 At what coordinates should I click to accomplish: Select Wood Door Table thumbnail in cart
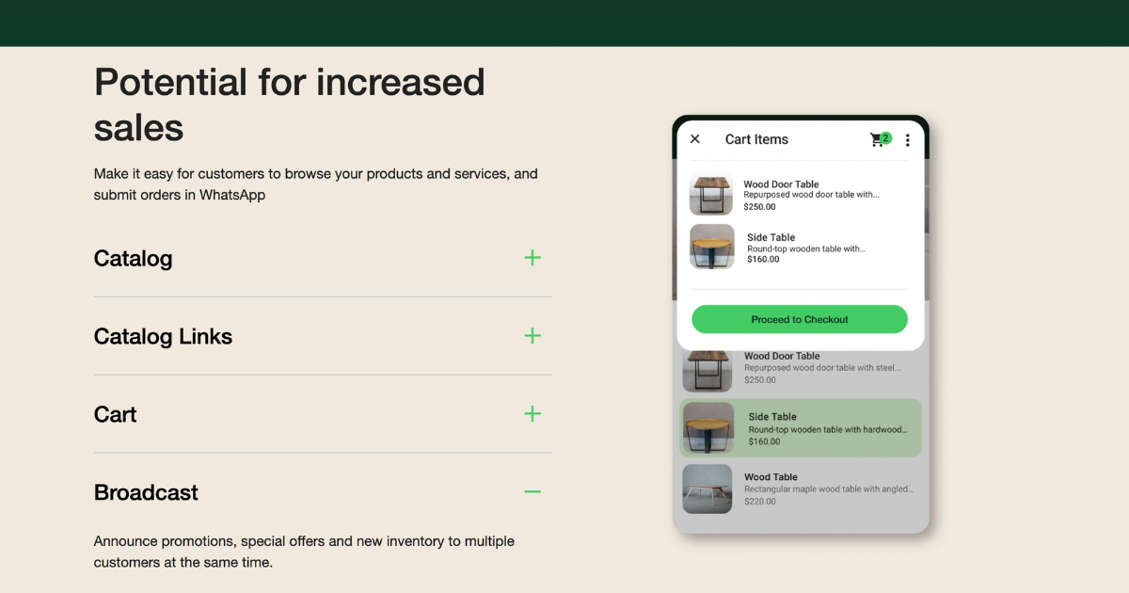pos(711,195)
